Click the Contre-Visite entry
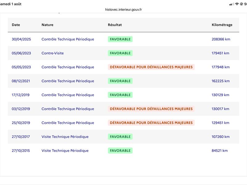Screen dimensions: 247x185 (52, 53)
